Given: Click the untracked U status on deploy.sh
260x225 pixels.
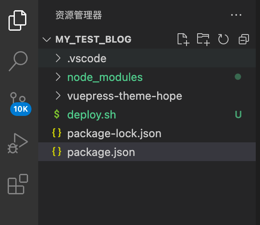Looking at the screenshot, I should pos(238,115).
